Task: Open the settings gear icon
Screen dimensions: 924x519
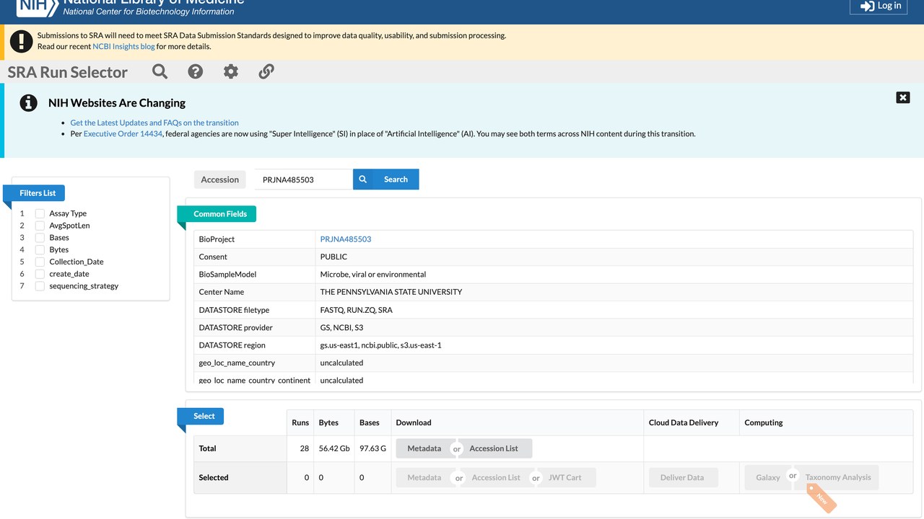Action: click(x=231, y=71)
